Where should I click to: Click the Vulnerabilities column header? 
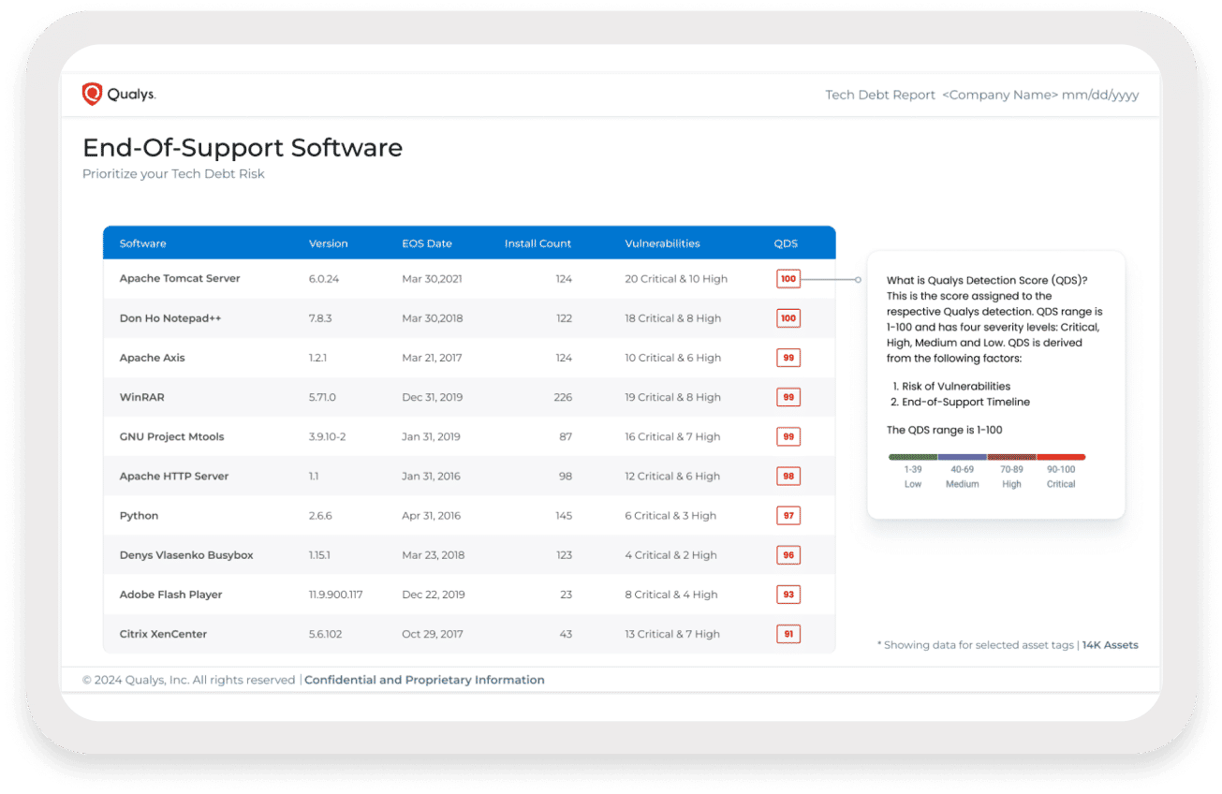(663, 243)
